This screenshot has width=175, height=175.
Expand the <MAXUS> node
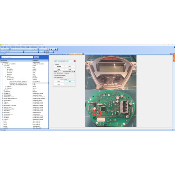pos(7,71)
